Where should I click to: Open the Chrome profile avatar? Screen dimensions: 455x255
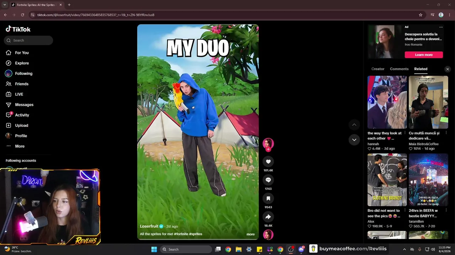441,15
